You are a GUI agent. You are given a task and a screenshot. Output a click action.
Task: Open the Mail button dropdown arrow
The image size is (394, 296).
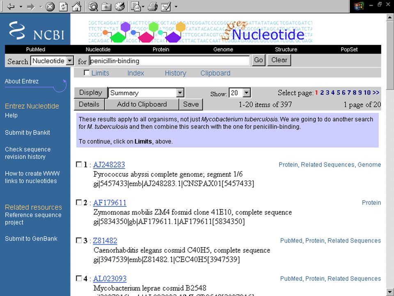tap(143, 7)
